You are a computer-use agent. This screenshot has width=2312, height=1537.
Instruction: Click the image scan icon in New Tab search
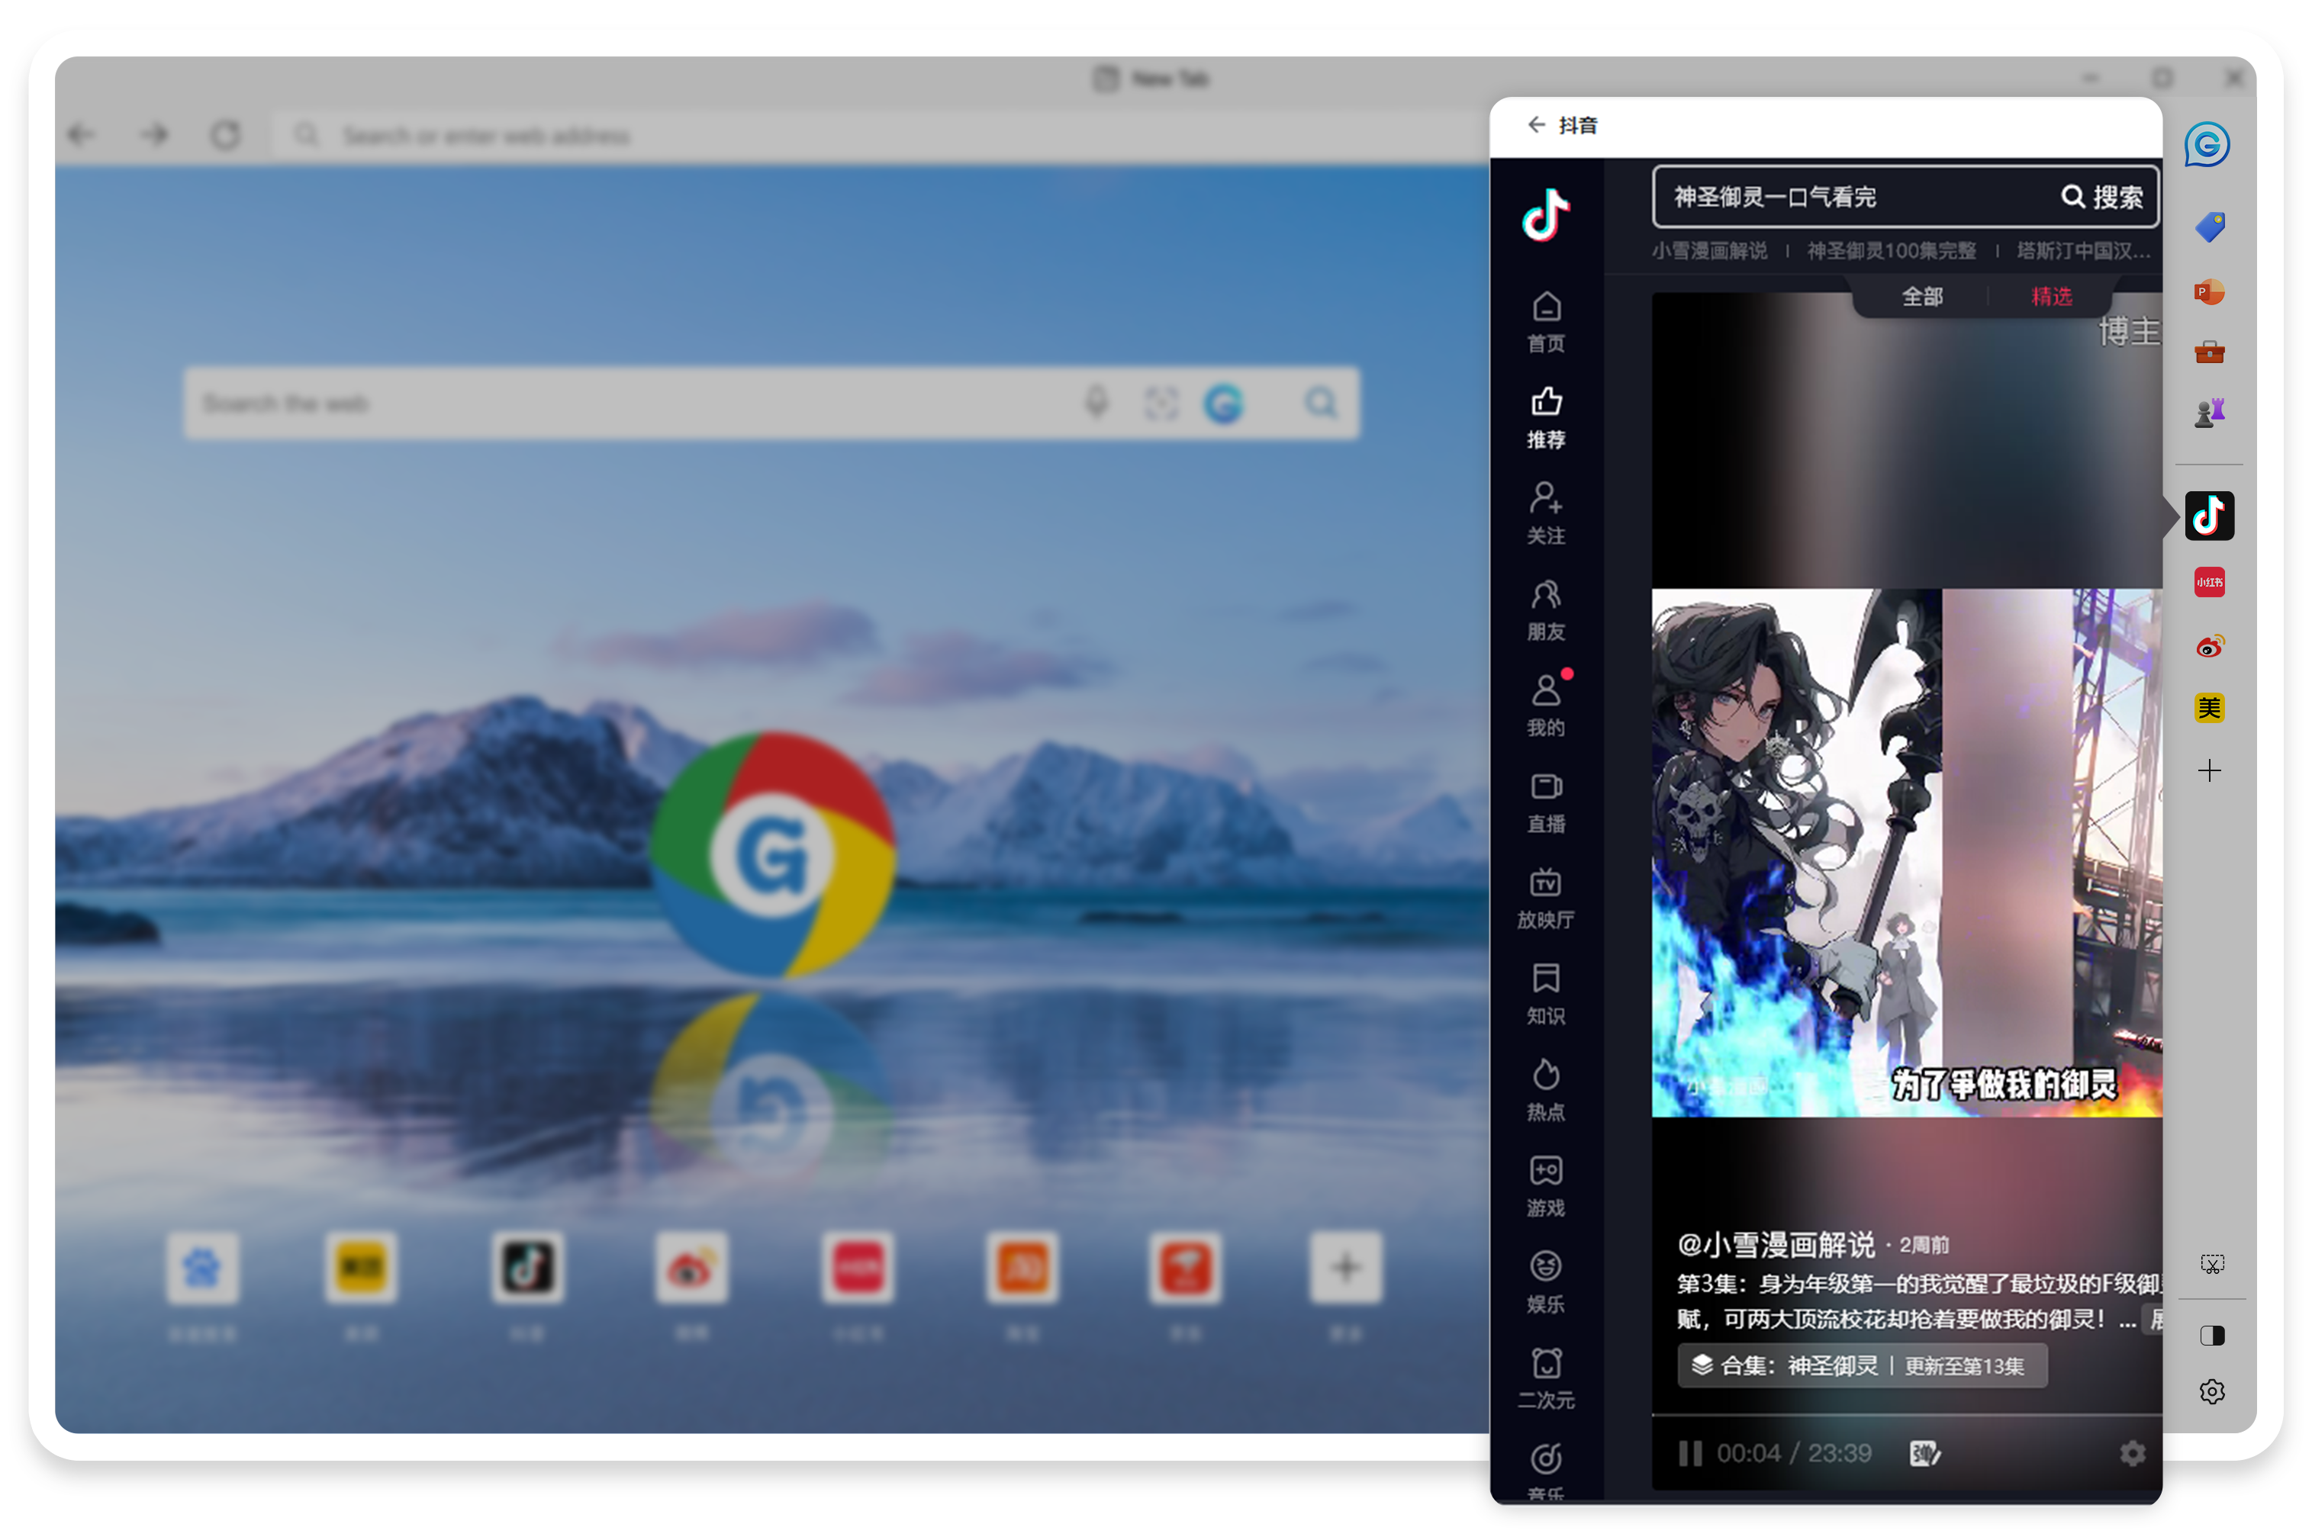click(1161, 403)
